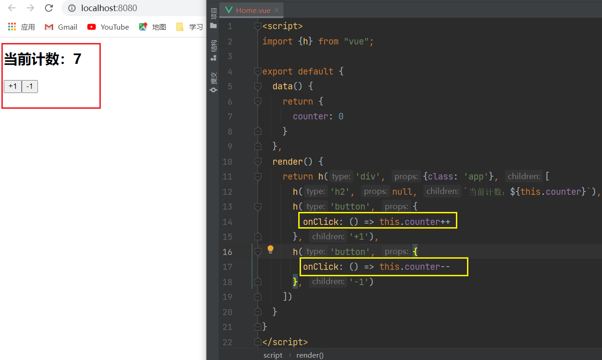Click the lightbulb quick-fix icon on line 16
The height and width of the screenshot is (360, 602).
(x=270, y=250)
